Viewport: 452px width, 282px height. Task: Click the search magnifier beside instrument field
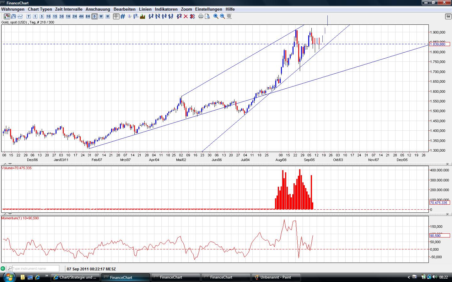point(10,269)
